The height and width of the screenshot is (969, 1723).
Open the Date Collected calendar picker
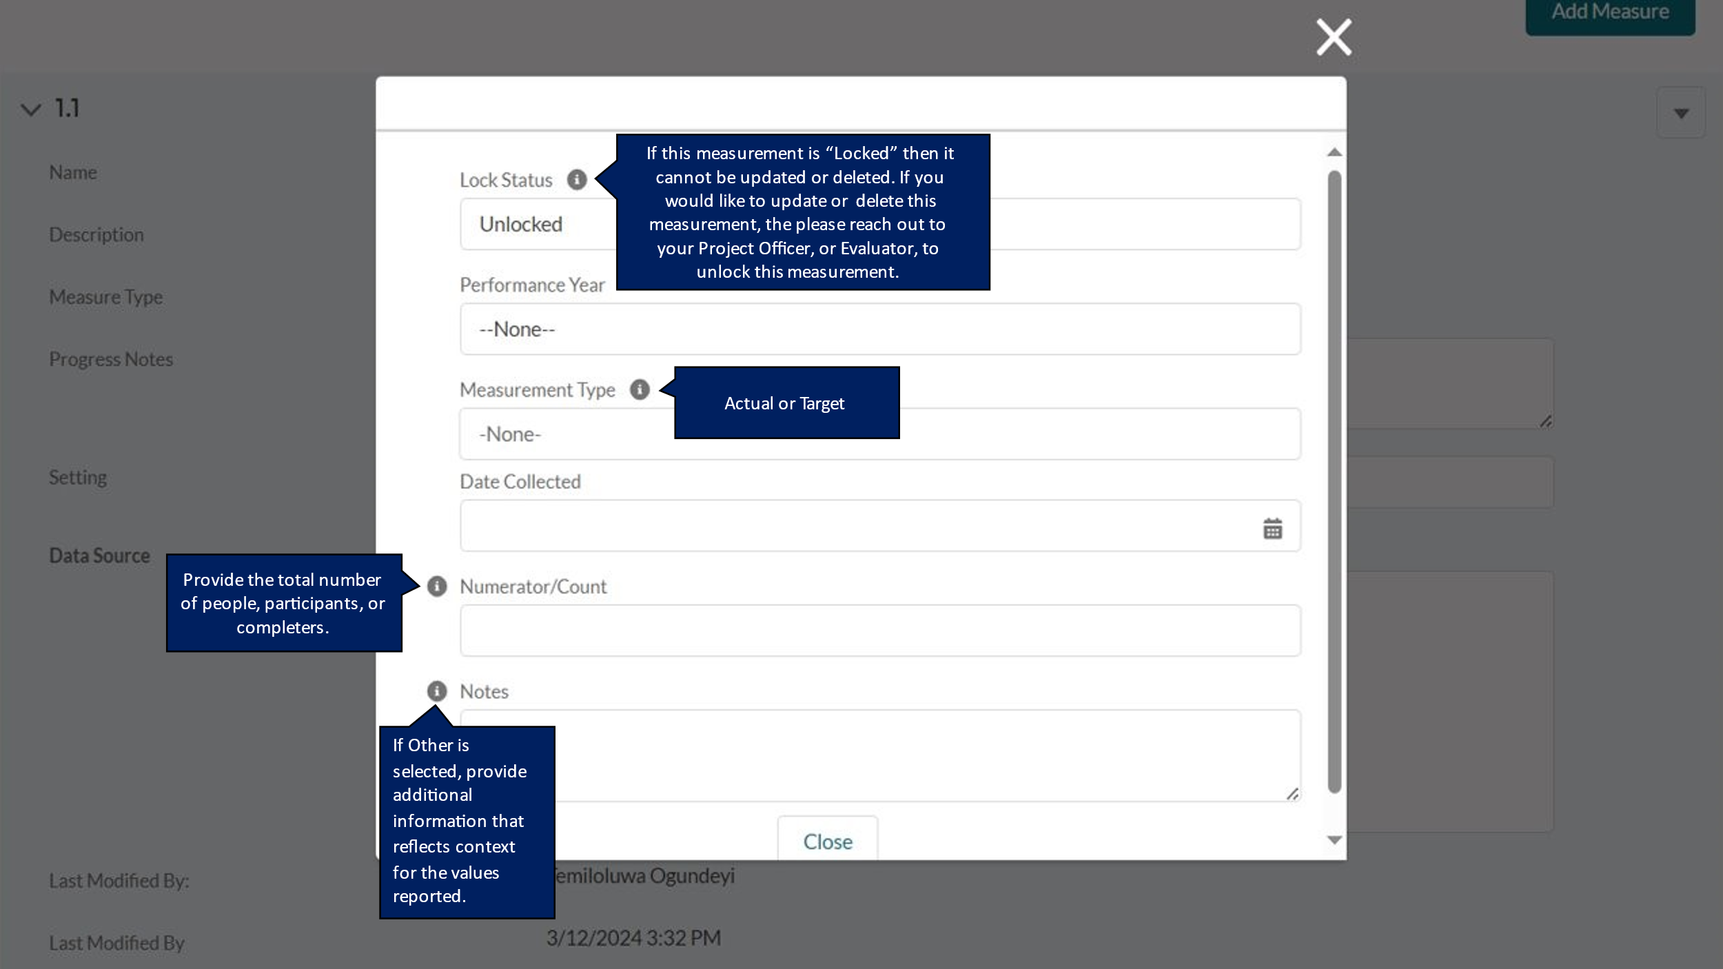[1272, 529]
